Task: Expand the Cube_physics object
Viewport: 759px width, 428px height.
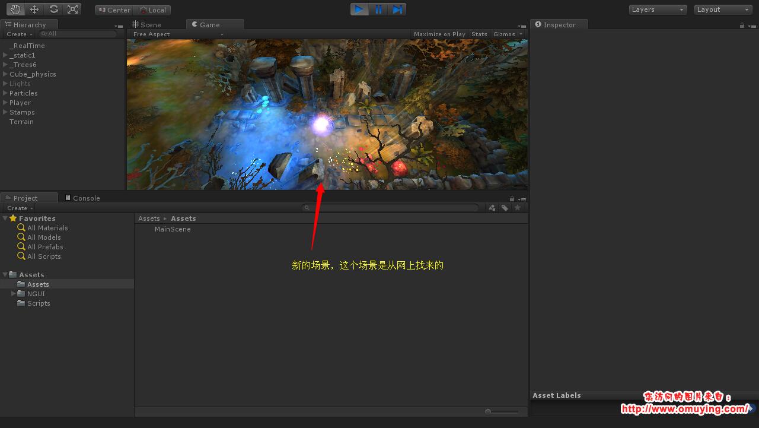Action: tap(5, 74)
